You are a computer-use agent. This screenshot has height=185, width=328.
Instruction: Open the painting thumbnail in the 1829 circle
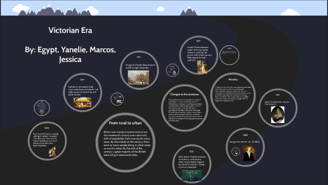point(82,102)
